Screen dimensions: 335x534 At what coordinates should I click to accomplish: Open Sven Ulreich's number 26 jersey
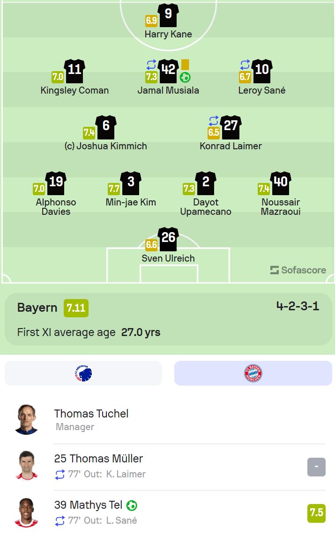(x=168, y=239)
